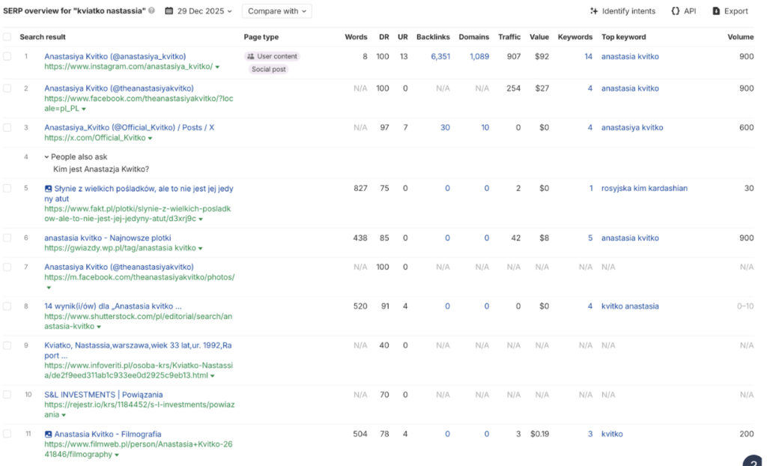Check the box for the Instagram result row
This screenshot has width=767, height=466.
pos(7,57)
